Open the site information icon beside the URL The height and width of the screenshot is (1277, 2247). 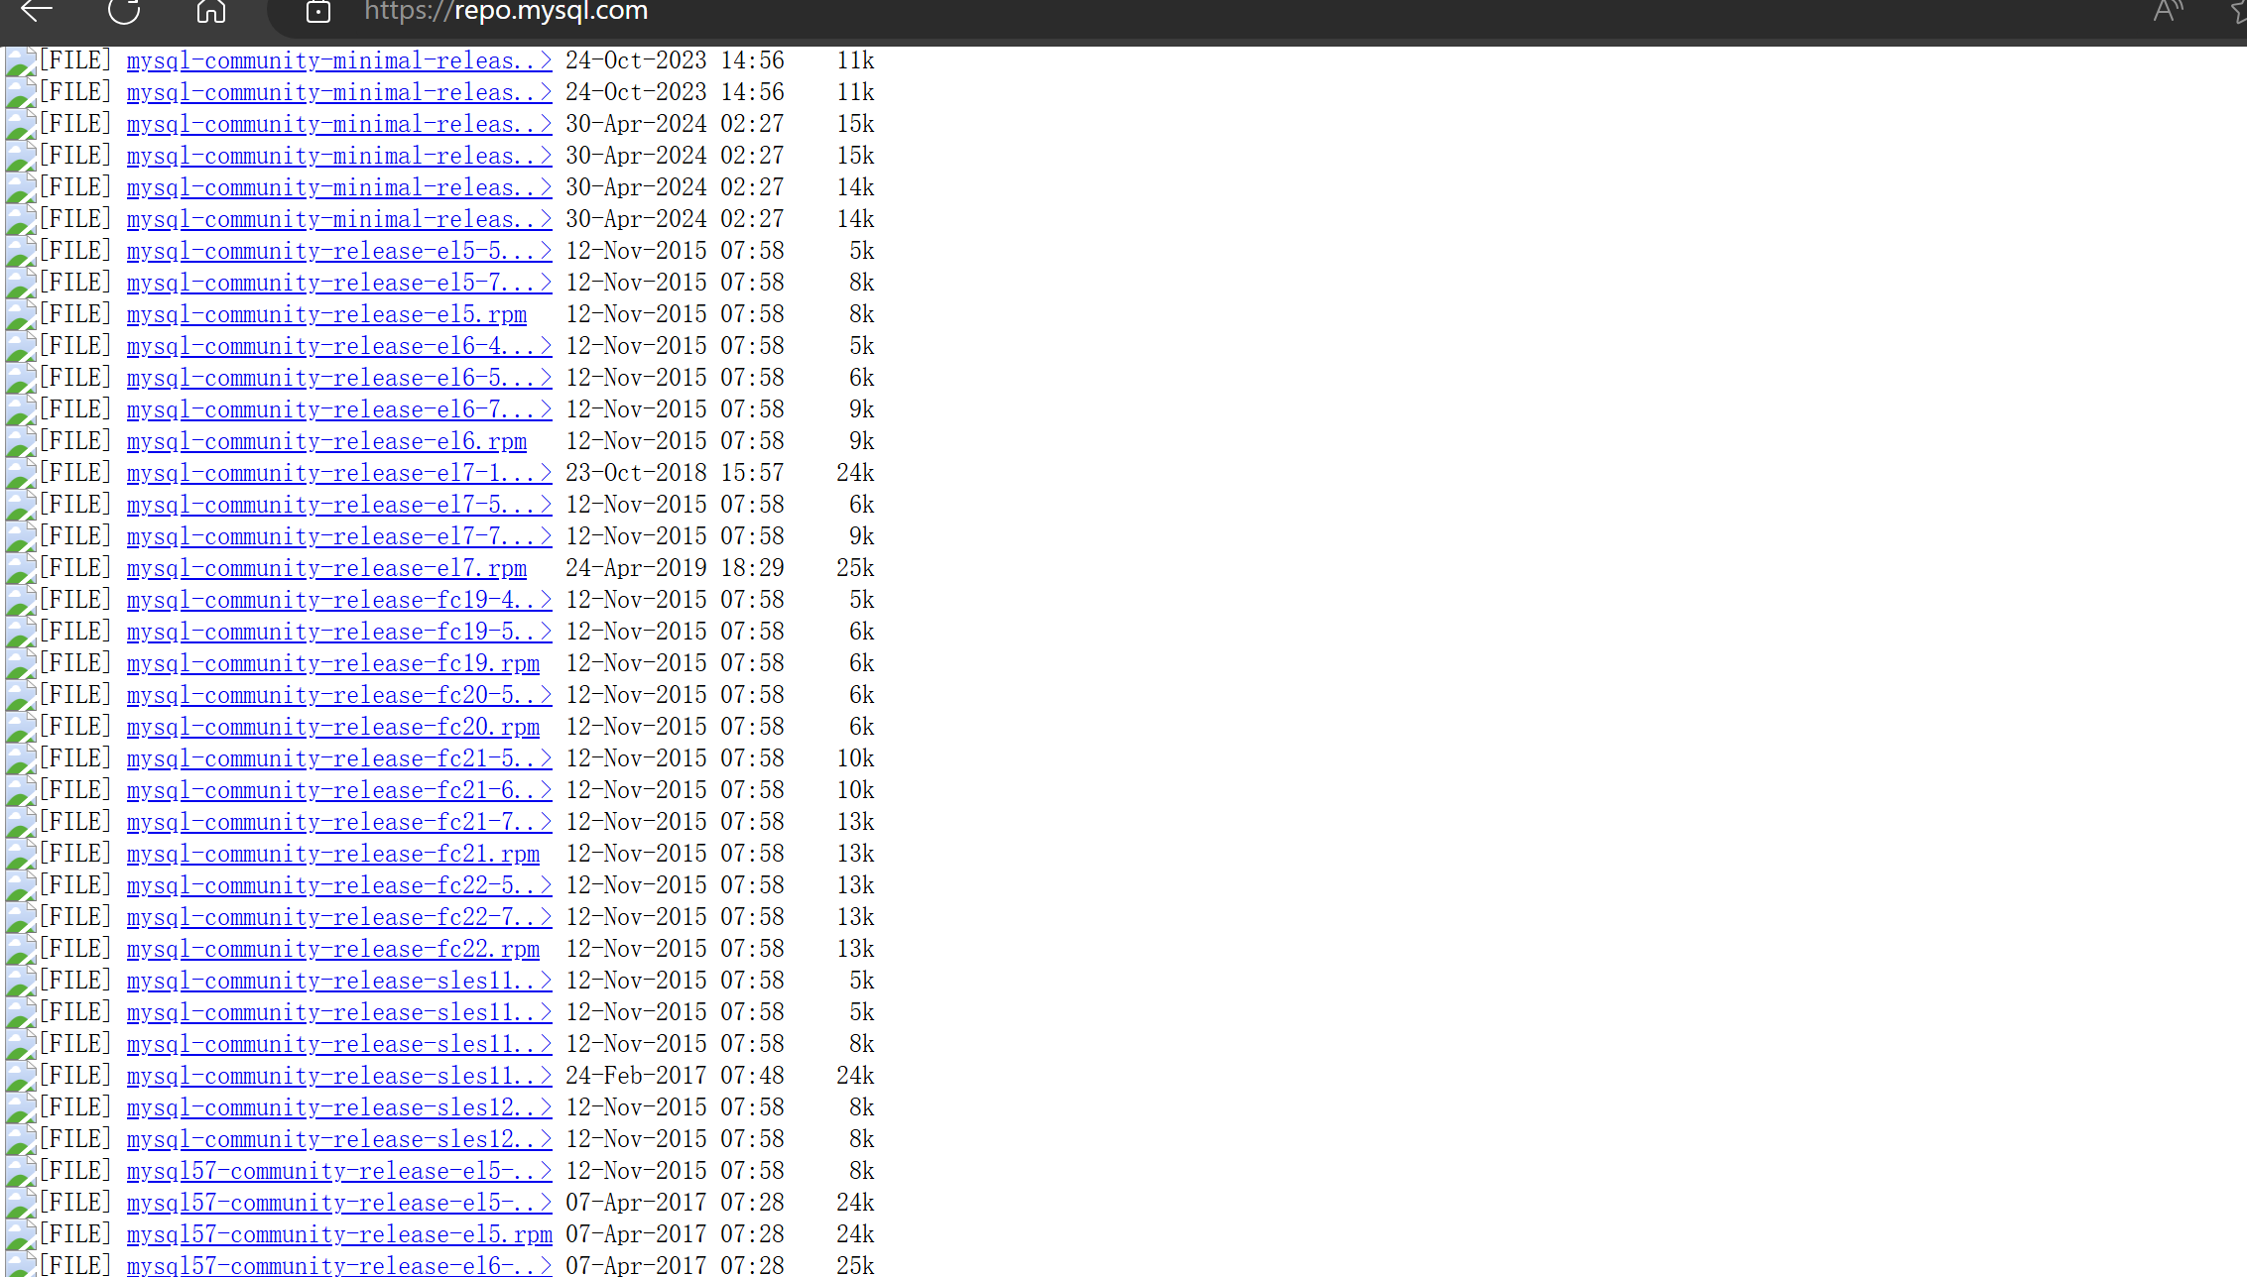(317, 12)
